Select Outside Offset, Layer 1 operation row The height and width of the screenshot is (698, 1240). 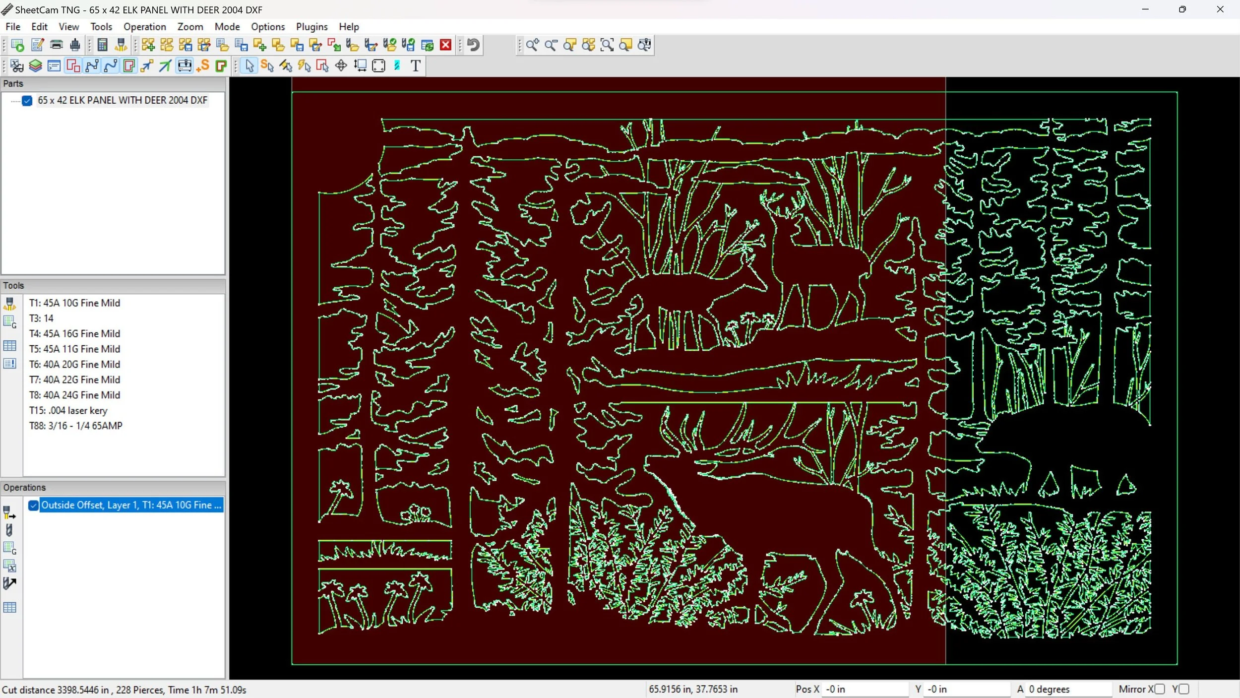131,506
